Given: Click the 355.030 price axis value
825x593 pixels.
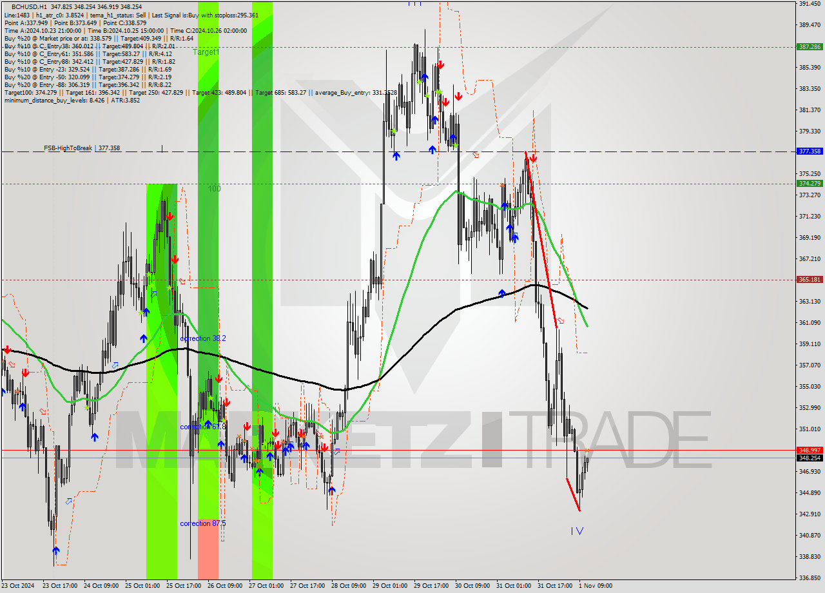Looking at the screenshot, I should tap(810, 387).
